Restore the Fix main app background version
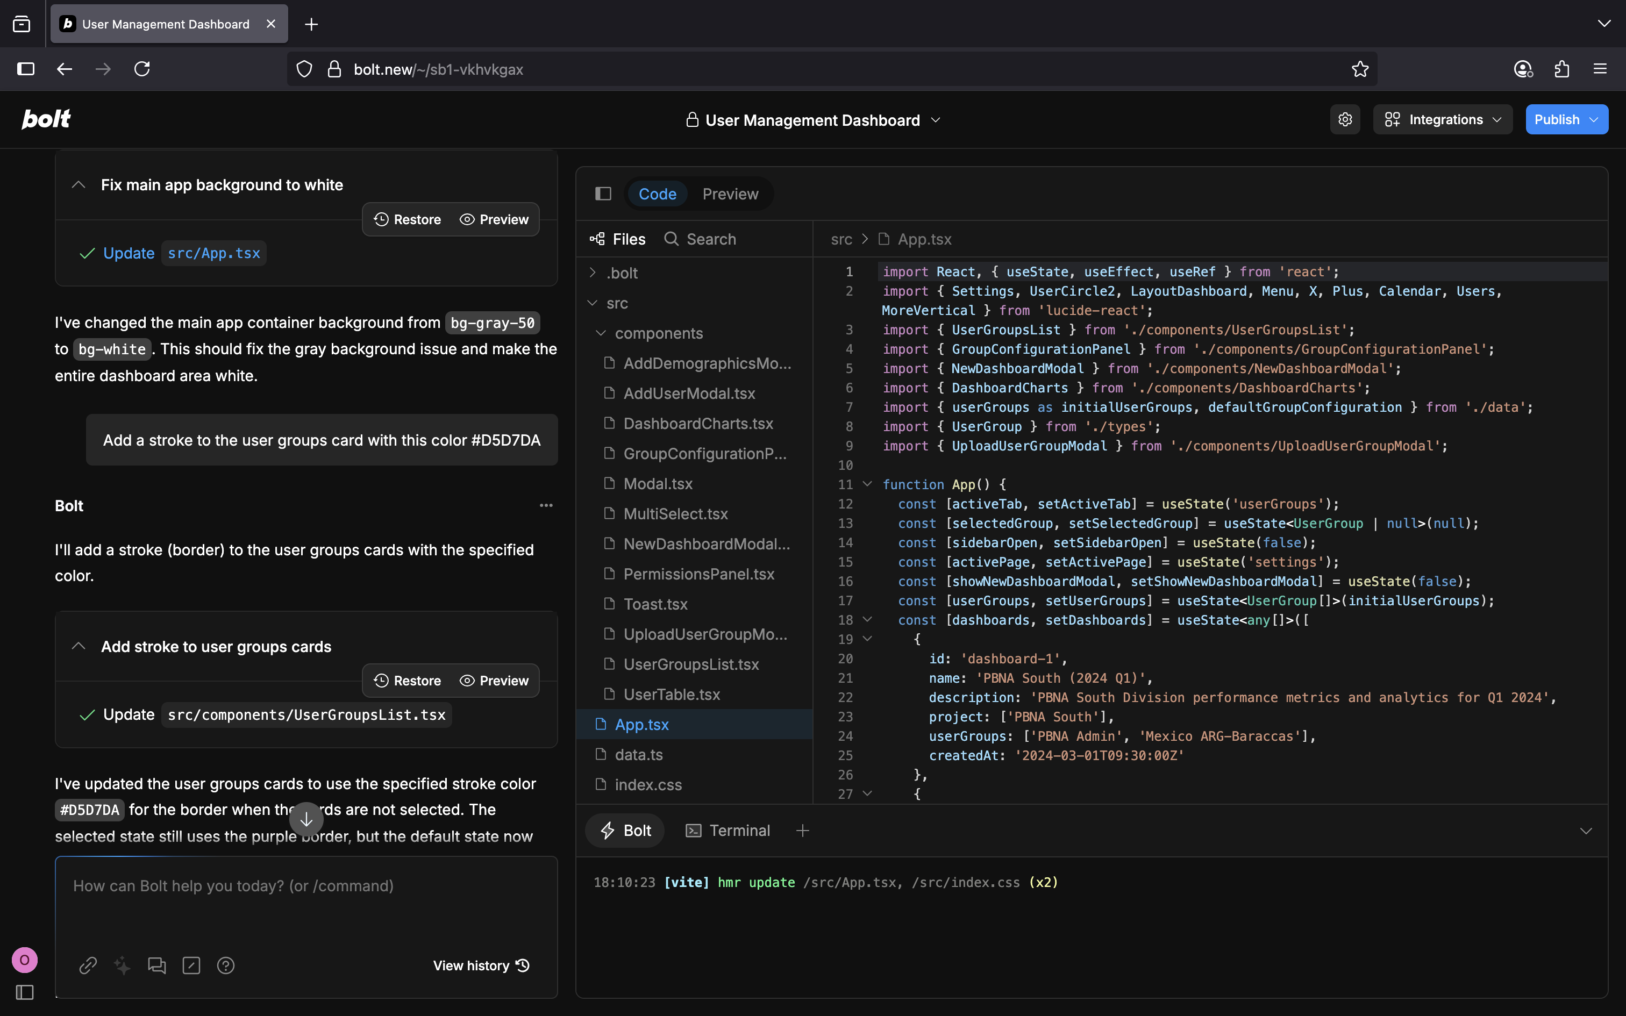Image resolution: width=1626 pixels, height=1016 pixels. tap(407, 220)
